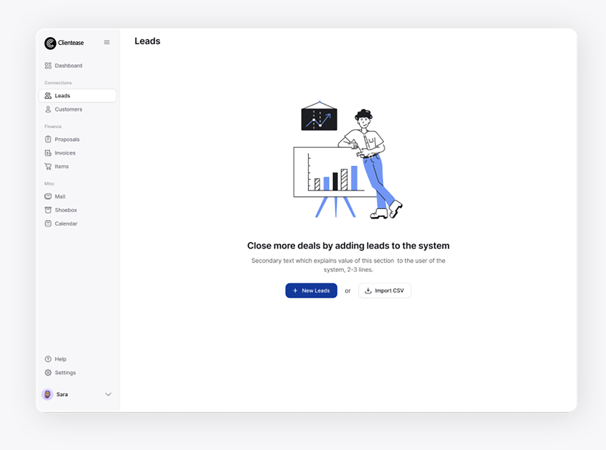This screenshot has height=450, width=606.
Task: Click the Connections section label
Action: click(x=58, y=83)
